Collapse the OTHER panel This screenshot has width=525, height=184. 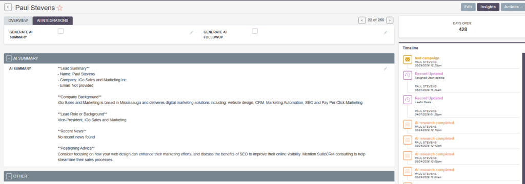click(x=9, y=176)
